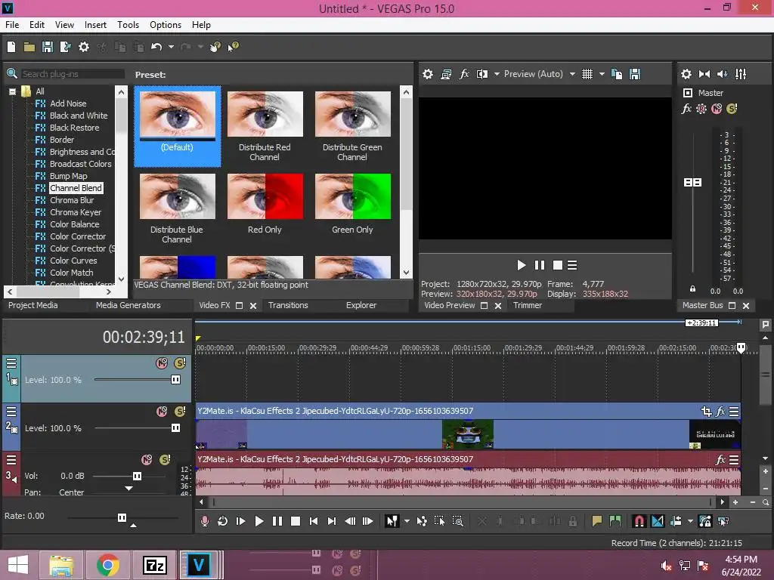Enable Snapping magnet icon
Viewport: 774px width, 580px height.
[x=639, y=521]
